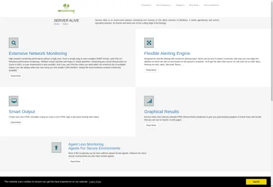Screen dimensions: 273x187
Task: Open the Our Company dropdown menu
Action: [164, 5]
